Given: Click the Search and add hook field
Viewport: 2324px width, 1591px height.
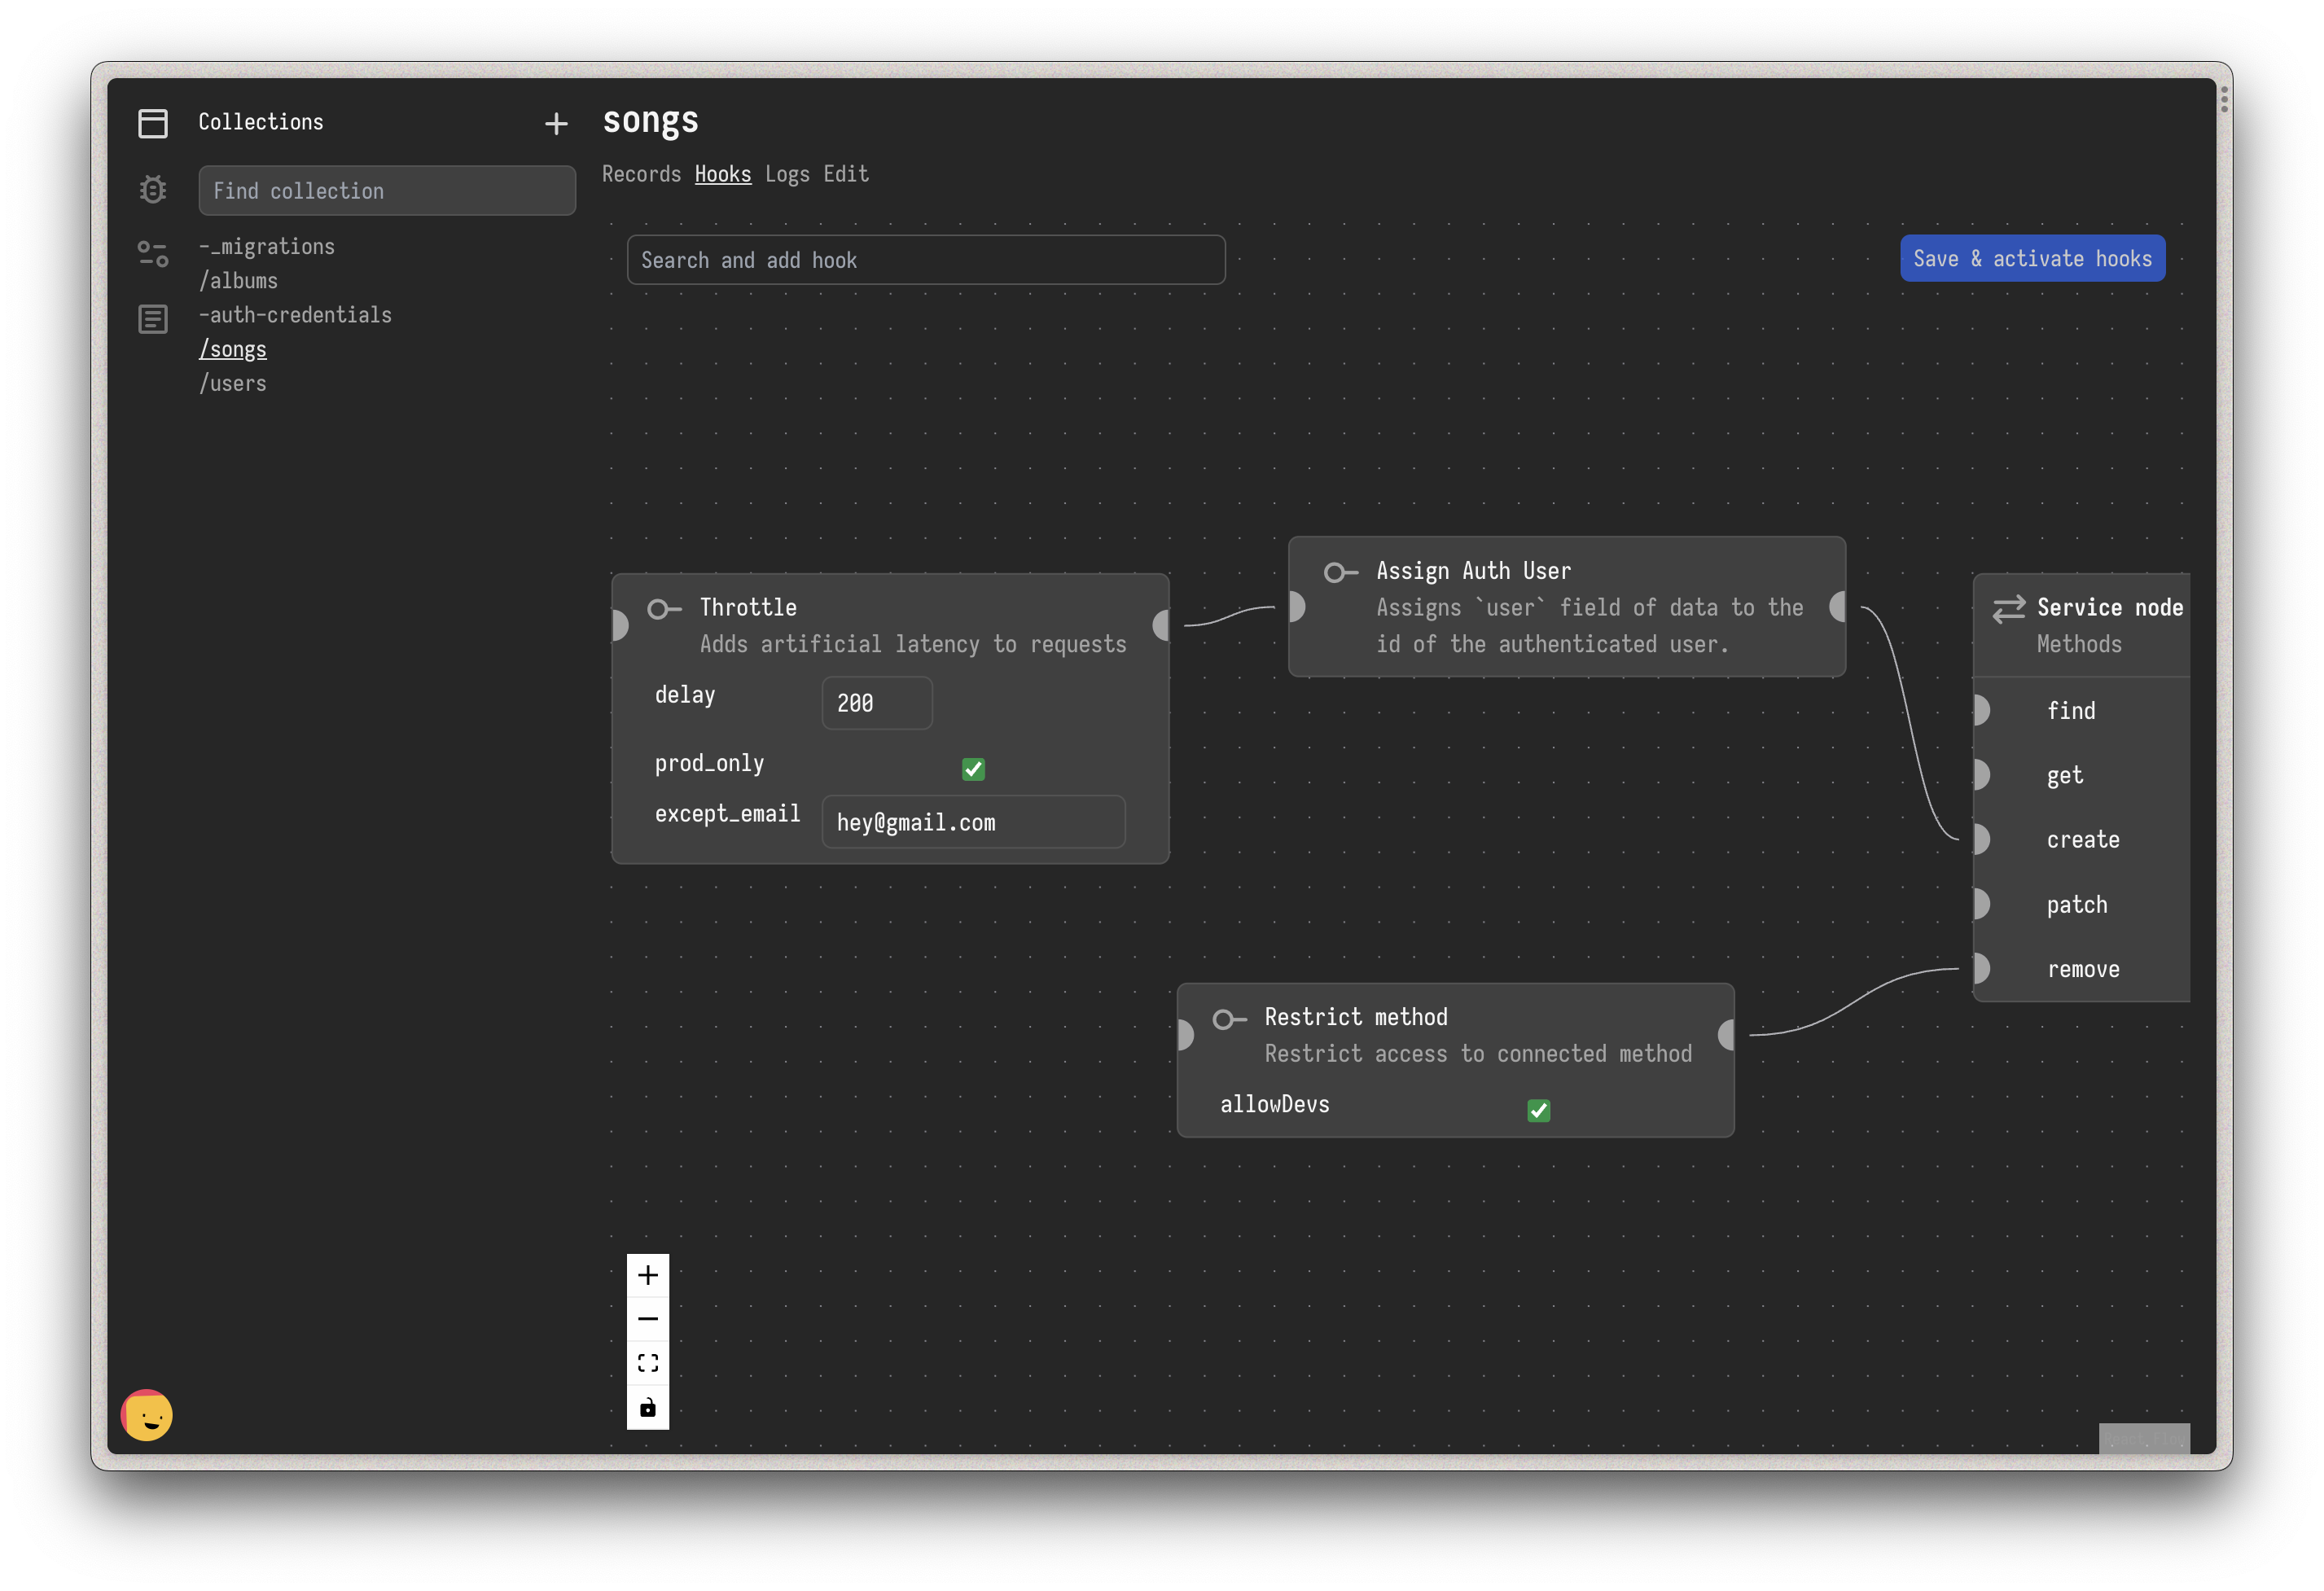Looking at the screenshot, I should (925, 260).
